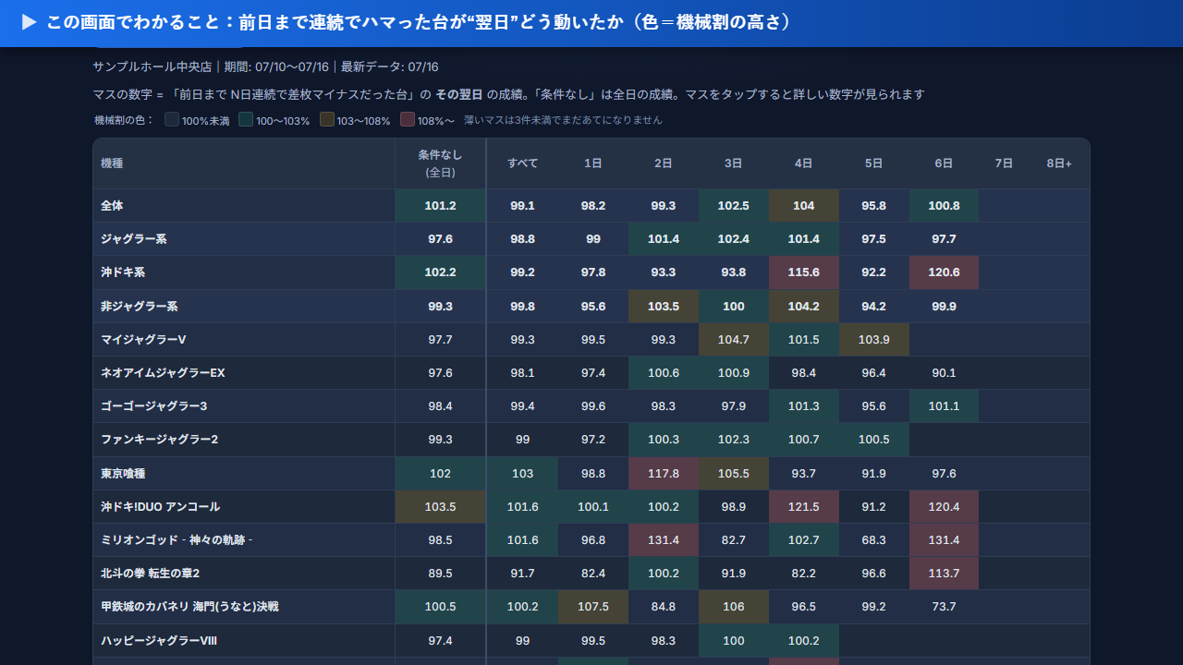
Task: Select the 3日 column header
Action: click(x=734, y=163)
